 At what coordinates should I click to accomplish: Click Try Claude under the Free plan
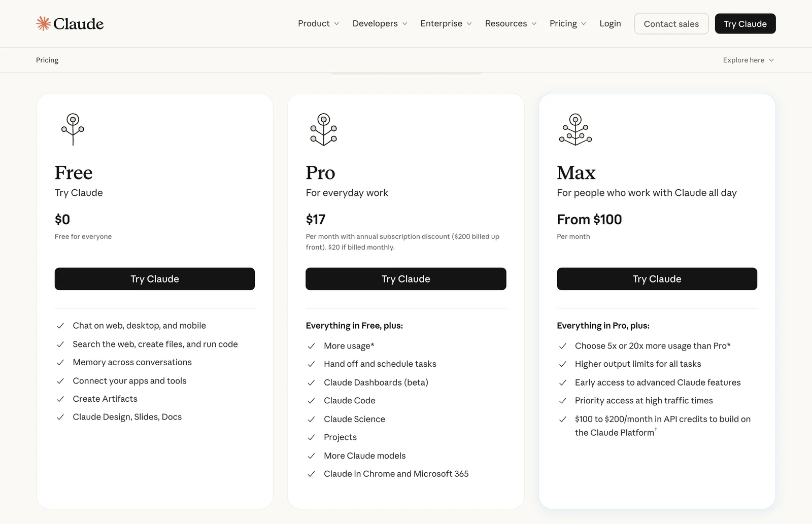pyautogui.click(x=155, y=279)
